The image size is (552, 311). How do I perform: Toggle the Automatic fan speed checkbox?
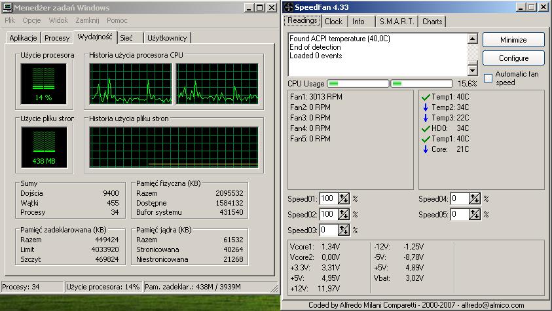point(488,78)
